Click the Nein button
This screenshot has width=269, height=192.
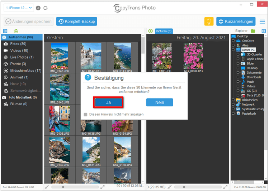coord(160,102)
